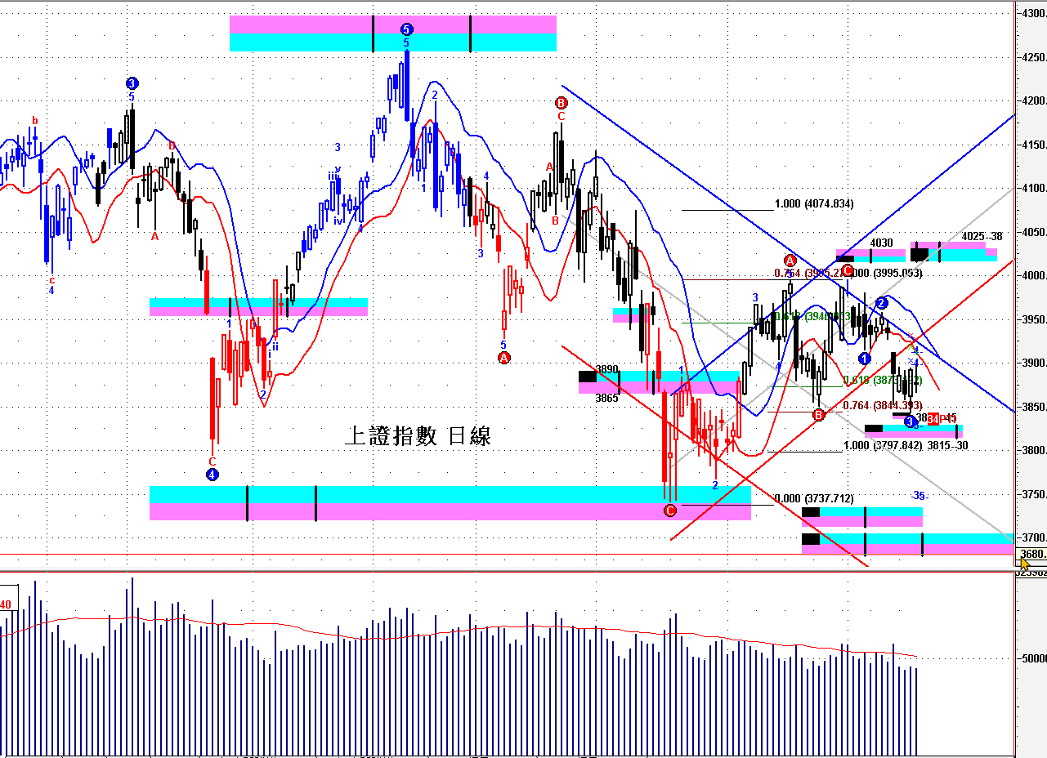Click the cyan-magenta target zone above wave 5
Viewport: 1047px width, 758px height.
392,33
